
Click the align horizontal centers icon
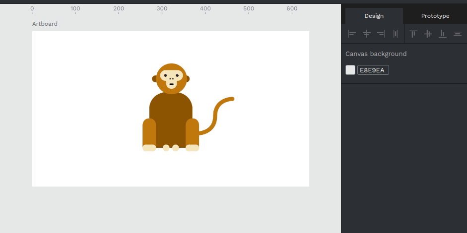click(x=367, y=34)
